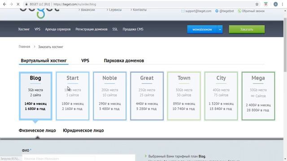Select the Start tariff card
Screen dimensions: 287x161
[73, 96]
